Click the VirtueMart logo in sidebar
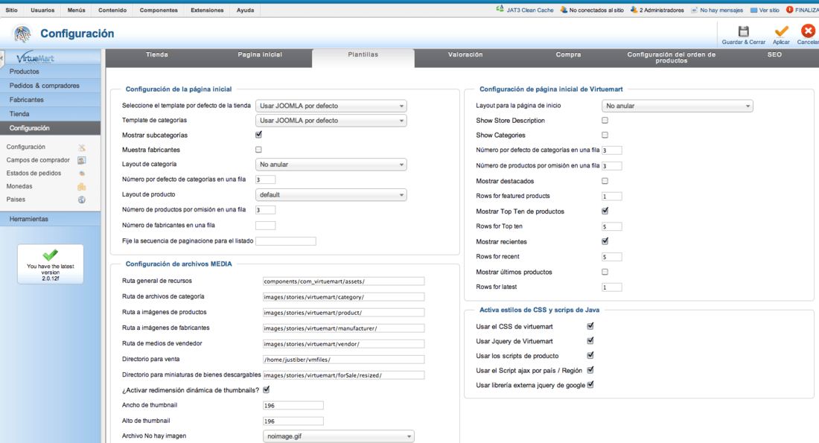The height and width of the screenshot is (443, 819). click(35, 57)
